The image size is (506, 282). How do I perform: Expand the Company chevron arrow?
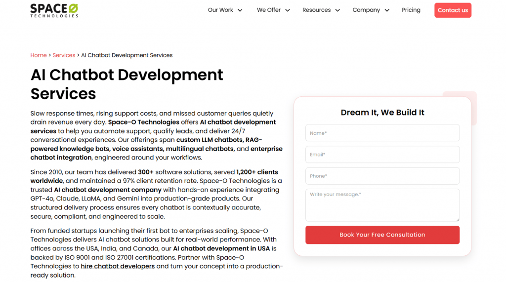click(x=387, y=10)
